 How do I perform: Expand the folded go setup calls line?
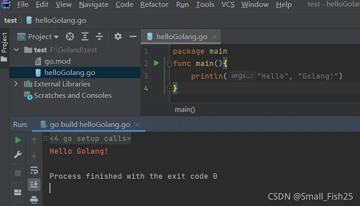coord(46,138)
